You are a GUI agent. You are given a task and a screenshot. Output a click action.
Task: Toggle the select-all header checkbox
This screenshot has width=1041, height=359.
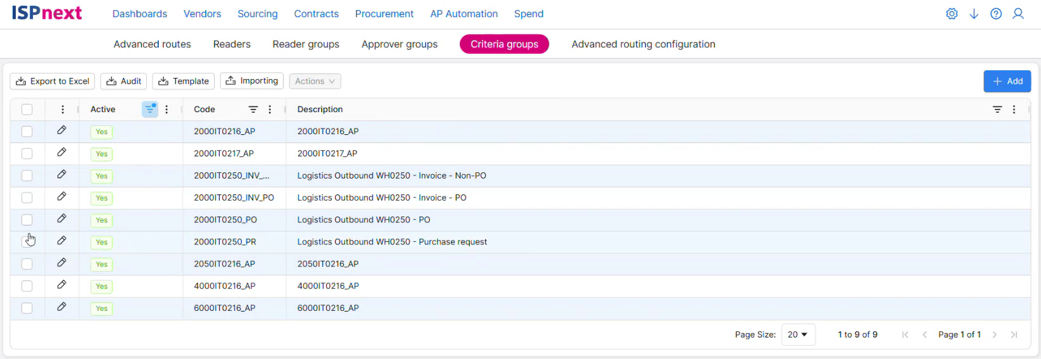[x=27, y=110]
